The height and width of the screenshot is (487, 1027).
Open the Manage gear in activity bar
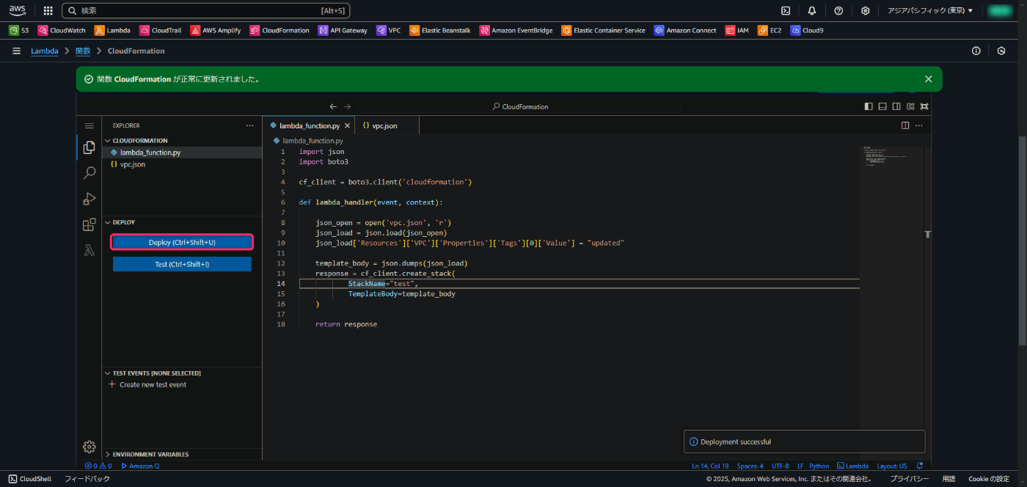pyautogui.click(x=89, y=447)
